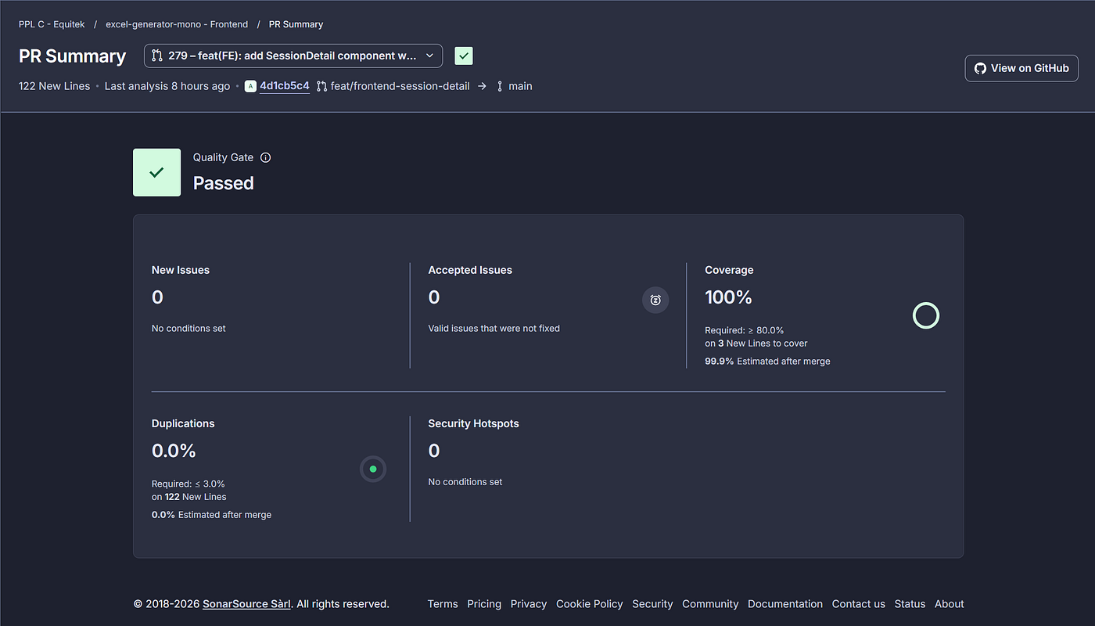Click the green check status badge beside PR selector
The image size is (1095, 626).
tap(464, 56)
